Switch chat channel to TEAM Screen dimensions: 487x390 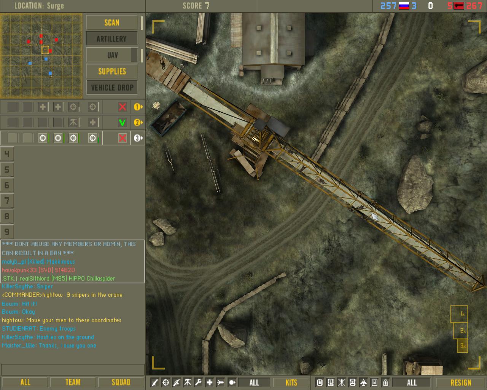pos(73,382)
